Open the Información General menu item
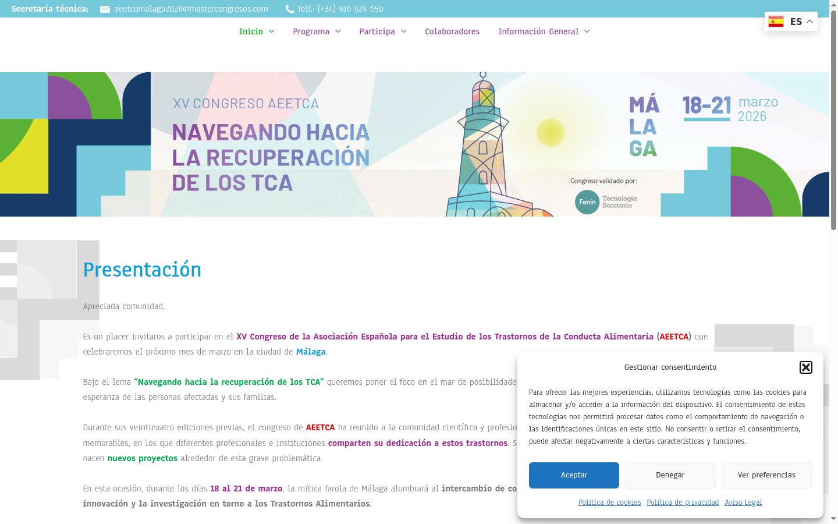Screen dimensions: 838x524 tap(538, 31)
